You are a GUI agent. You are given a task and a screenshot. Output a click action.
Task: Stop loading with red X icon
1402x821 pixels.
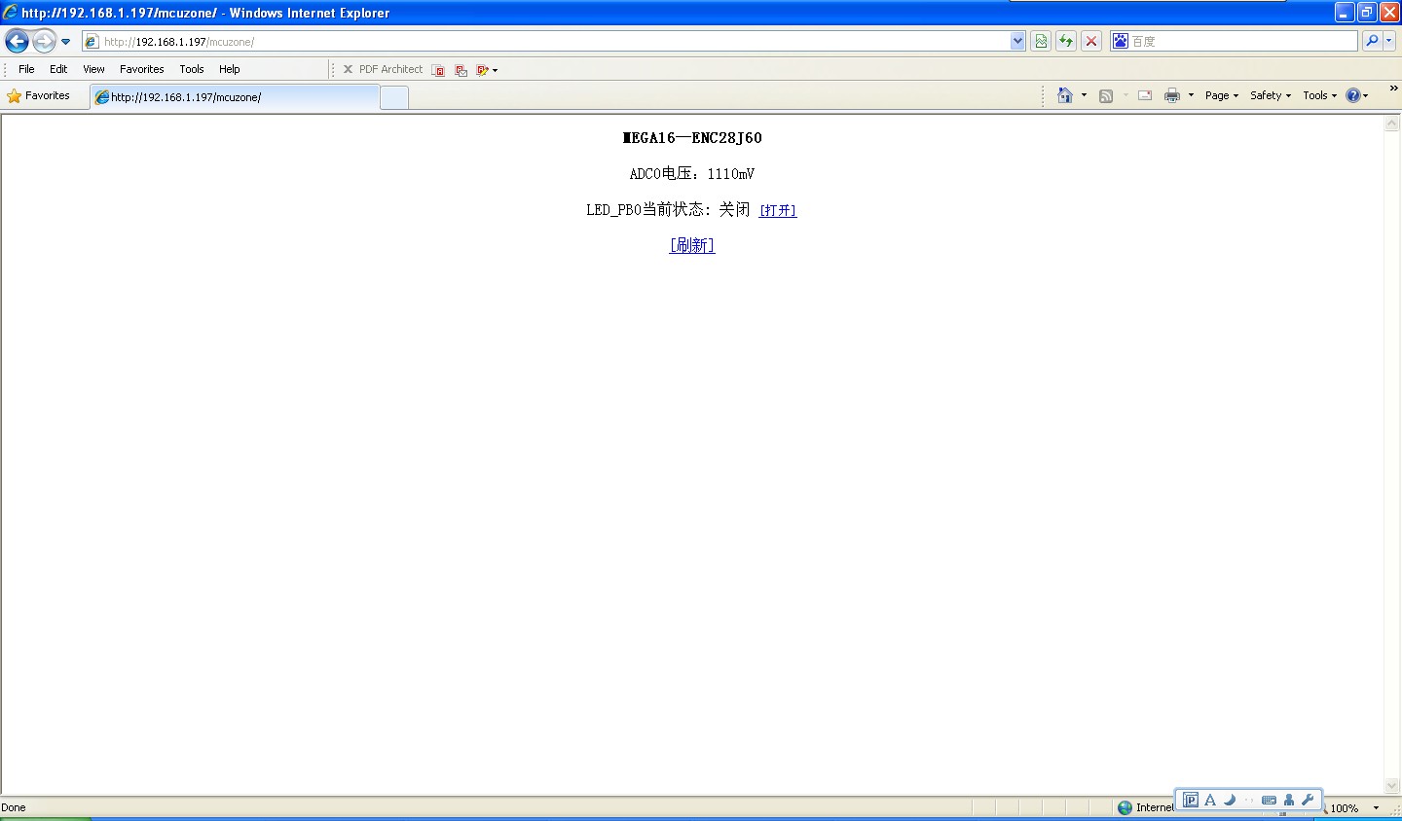click(1091, 41)
